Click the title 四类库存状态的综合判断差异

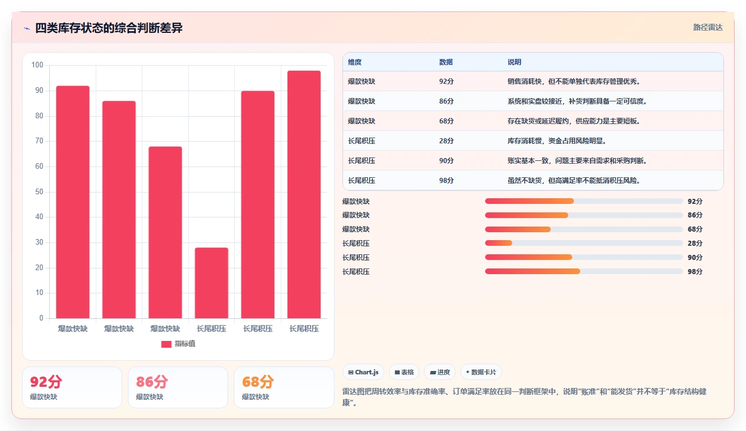(109, 28)
